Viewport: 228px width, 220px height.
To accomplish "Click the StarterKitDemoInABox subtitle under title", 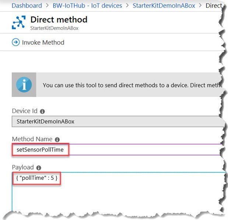I will pyautogui.click(x=55, y=28).
